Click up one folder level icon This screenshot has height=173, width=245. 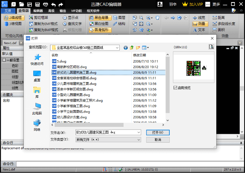point(132,48)
